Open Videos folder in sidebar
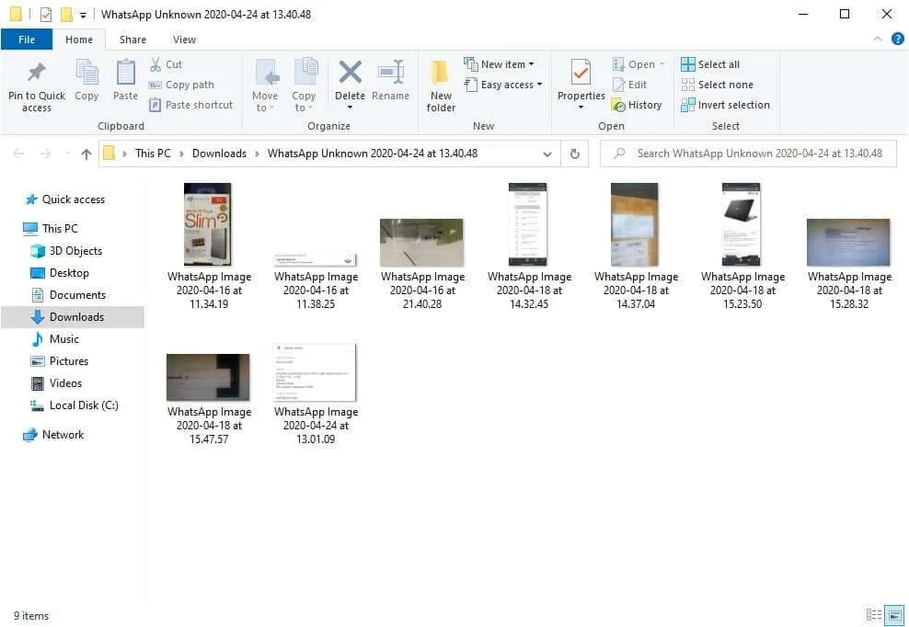Image resolution: width=909 pixels, height=627 pixels. click(x=56, y=383)
